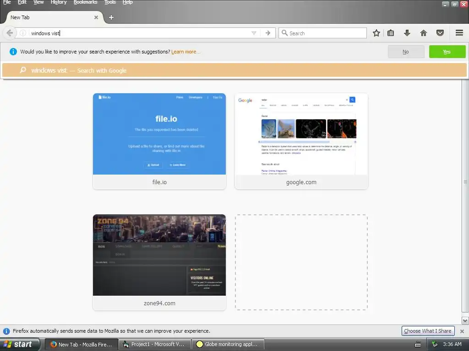Save to Pocket icon
The height and width of the screenshot is (351, 469).
click(x=440, y=33)
